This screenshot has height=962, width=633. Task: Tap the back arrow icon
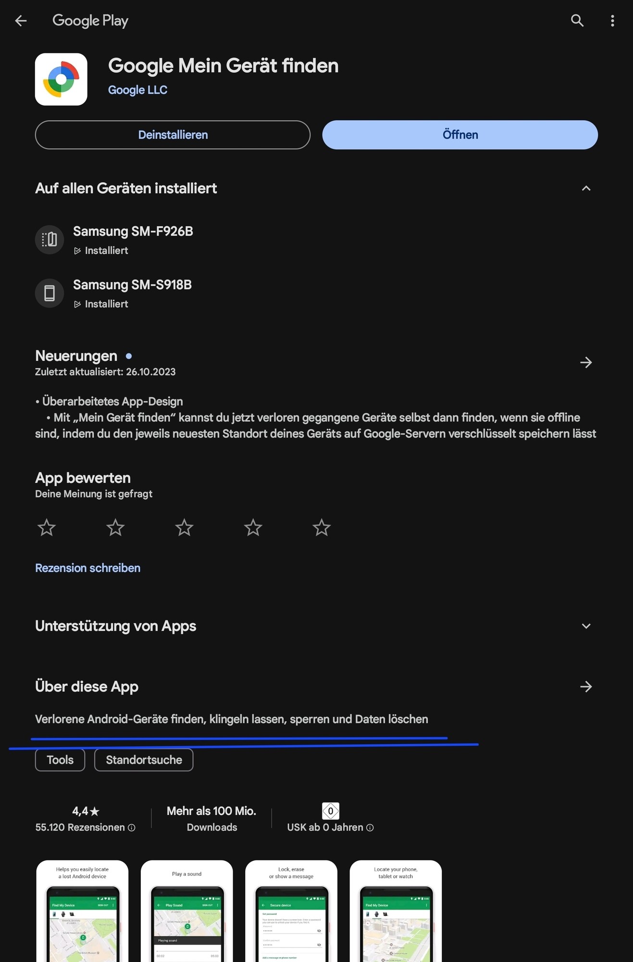tap(21, 21)
